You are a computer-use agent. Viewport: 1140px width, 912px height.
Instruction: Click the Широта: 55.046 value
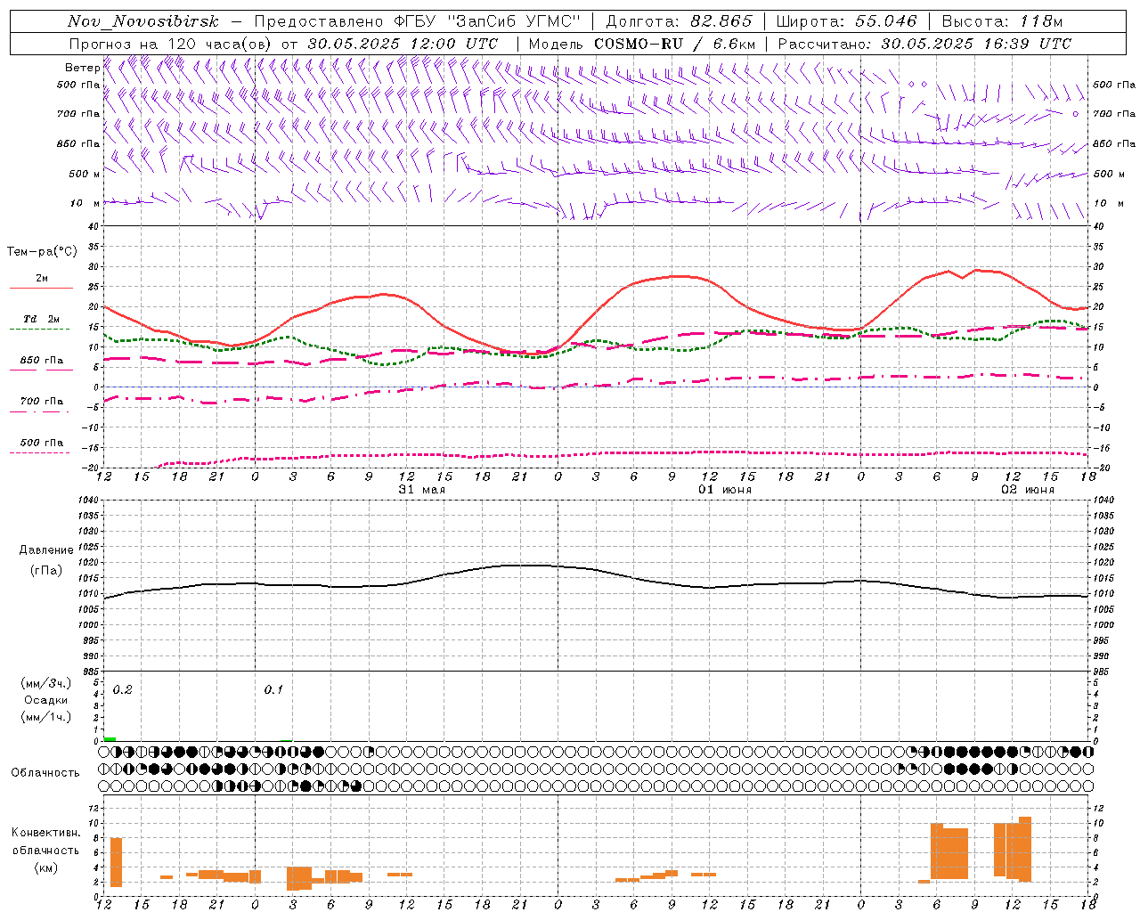pyautogui.click(x=847, y=21)
